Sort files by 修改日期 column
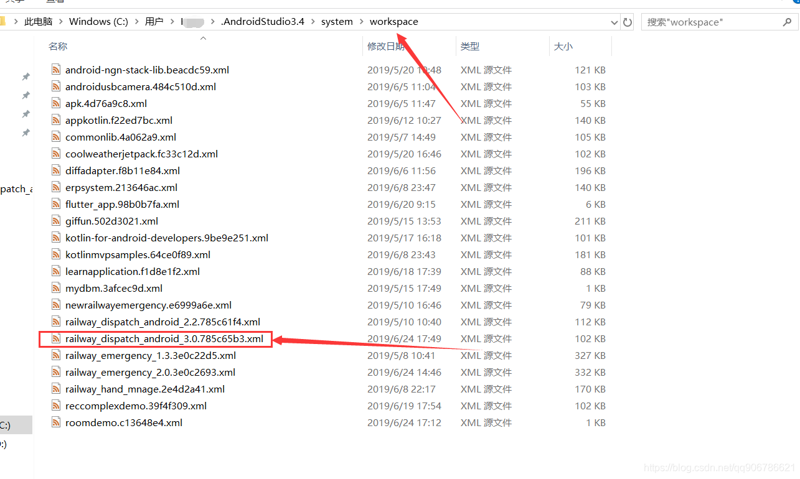Image resolution: width=800 pixels, height=479 pixels. coord(386,46)
